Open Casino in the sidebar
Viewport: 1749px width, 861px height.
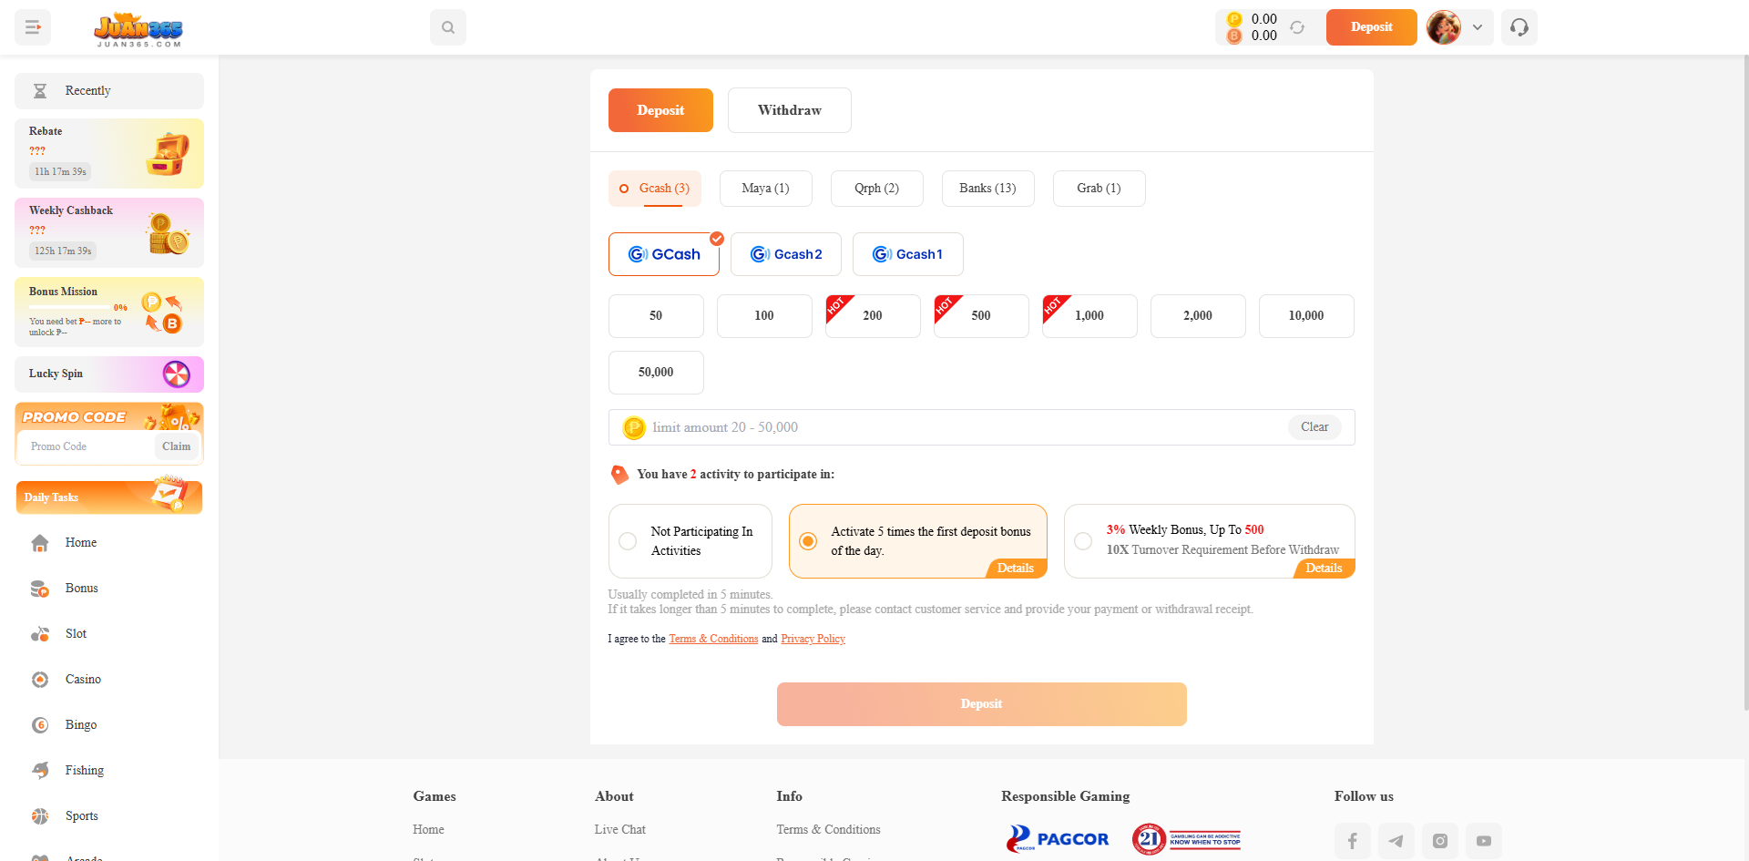pyautogui.click(x=109, y=679)
